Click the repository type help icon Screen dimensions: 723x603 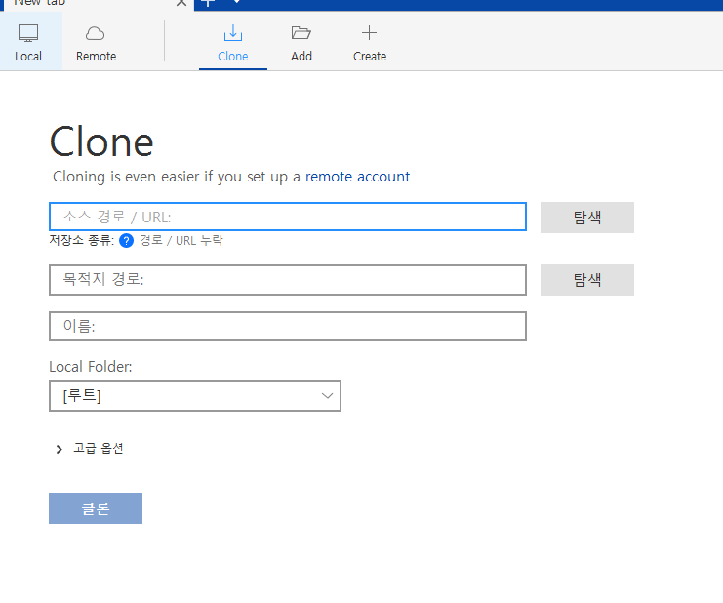coord(126,241)
